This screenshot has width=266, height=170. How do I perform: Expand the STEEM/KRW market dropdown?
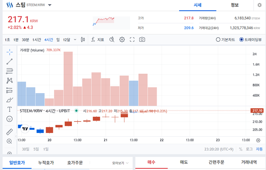point(50,5)
